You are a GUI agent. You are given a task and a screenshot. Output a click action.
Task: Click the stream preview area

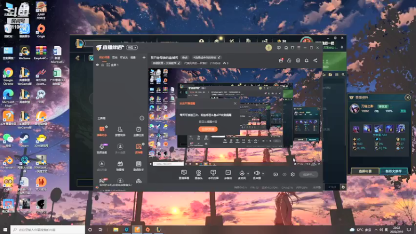(x=235, y=118)
